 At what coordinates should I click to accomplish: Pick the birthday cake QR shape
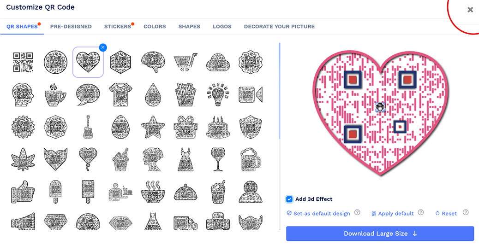pos(218,127)
